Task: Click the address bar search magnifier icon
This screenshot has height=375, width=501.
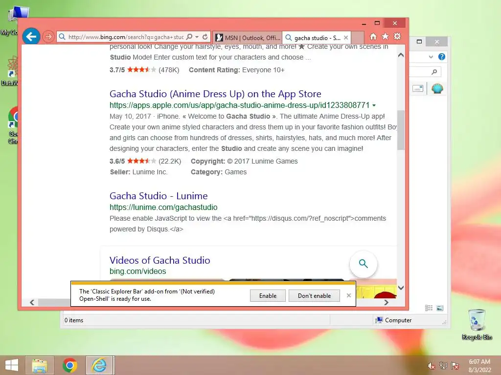Action: pyautogui.click(x=189, y=37)
